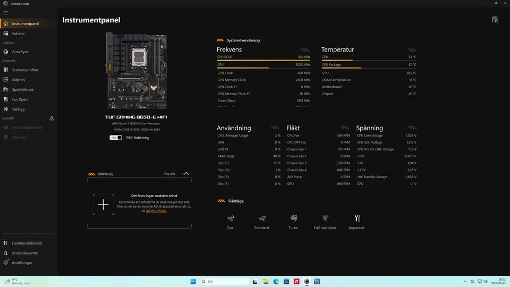The height and width of the screenshot is (287, 510).
Task: Click the Chassis Fan 1 row
Action: point(318,149)
